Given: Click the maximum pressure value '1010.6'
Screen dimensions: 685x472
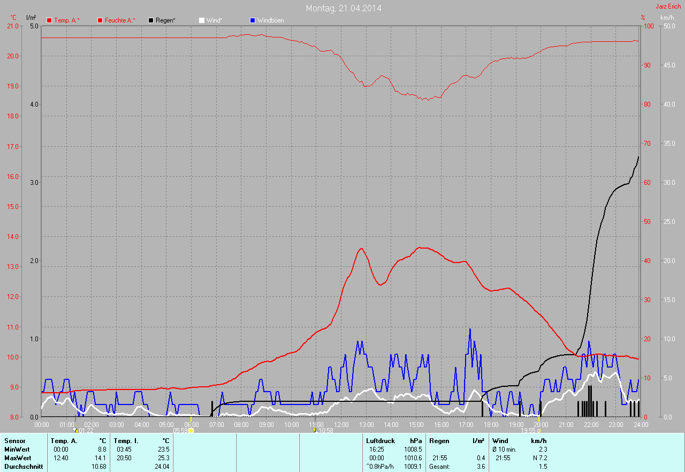Looking at the screenshot, I should click(413, 458).
